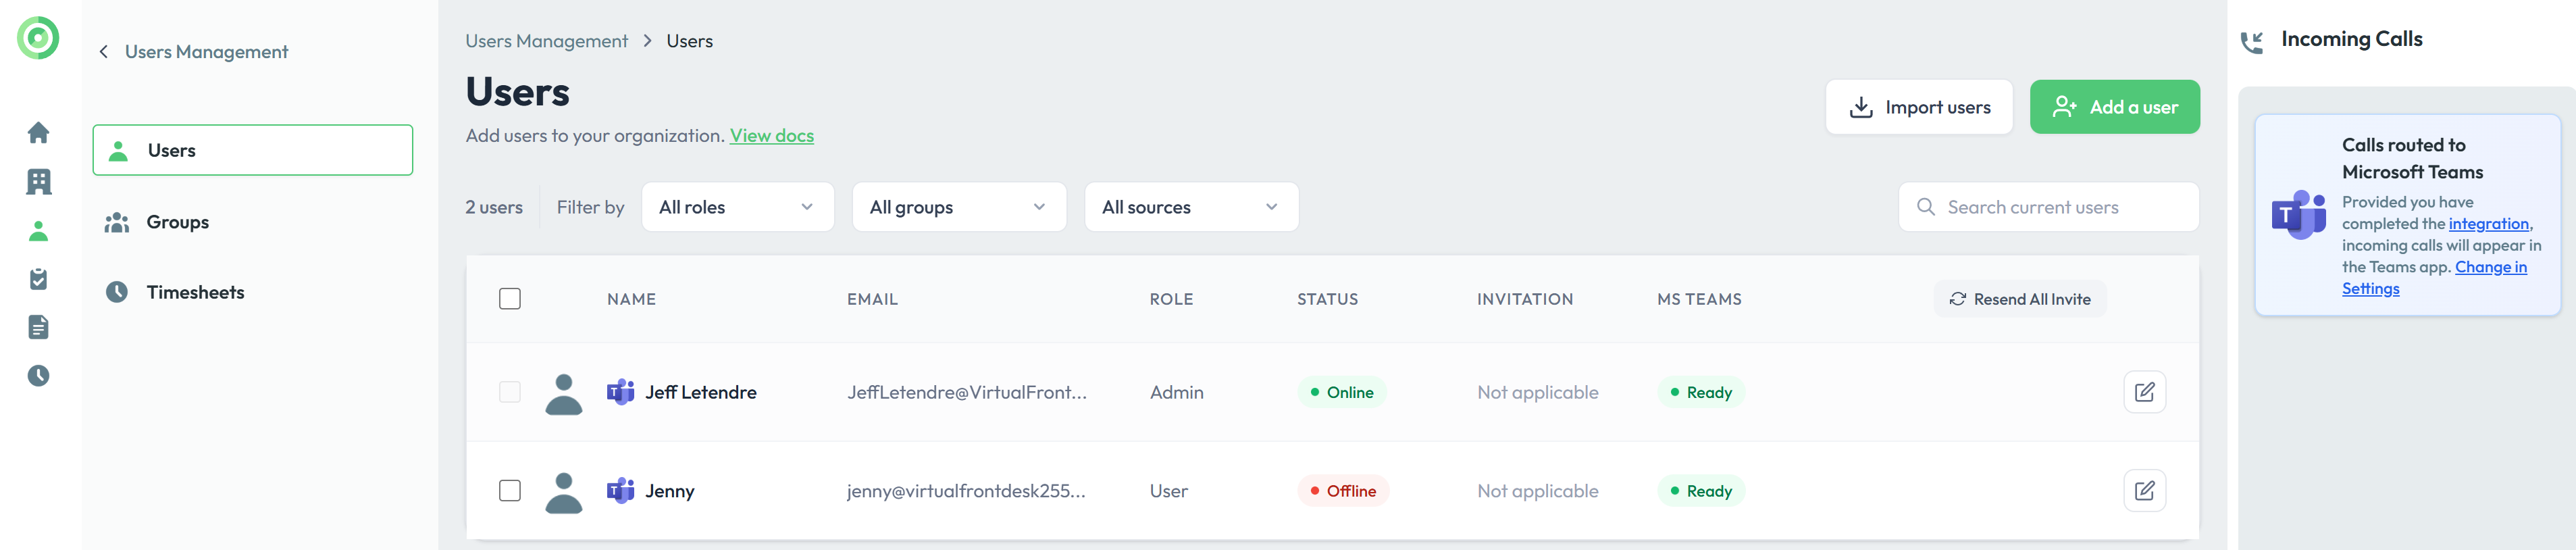
Task: Open the View docs link
Action: tap(771, 136)
